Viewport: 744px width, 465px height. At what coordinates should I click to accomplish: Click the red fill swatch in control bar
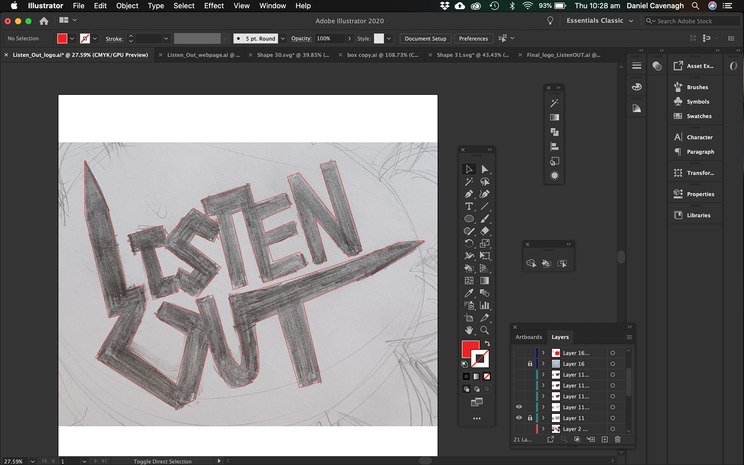coord(62,38)
